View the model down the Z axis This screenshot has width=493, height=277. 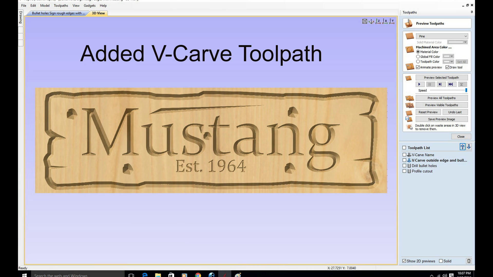[378, 21]
